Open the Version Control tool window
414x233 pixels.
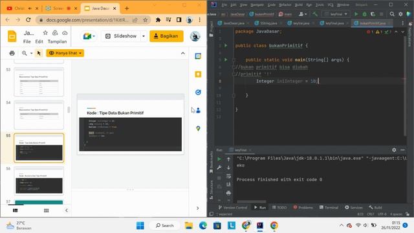[x=233, y=208]
